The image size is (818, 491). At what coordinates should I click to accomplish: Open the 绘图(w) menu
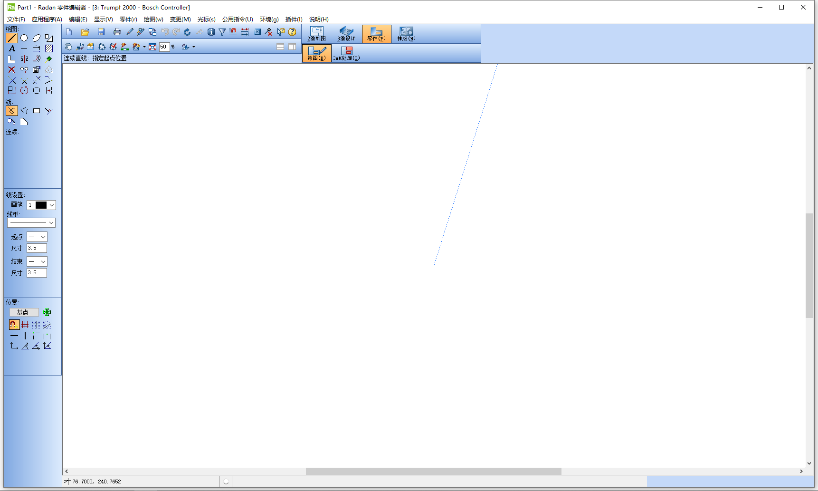point(153,19)
